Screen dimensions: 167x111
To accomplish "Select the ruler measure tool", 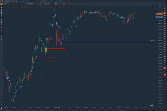I will [2, 36].
